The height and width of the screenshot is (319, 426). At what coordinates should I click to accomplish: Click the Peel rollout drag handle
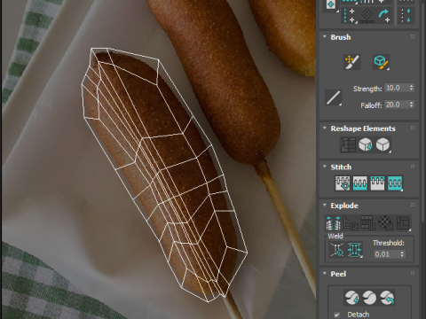413,273
